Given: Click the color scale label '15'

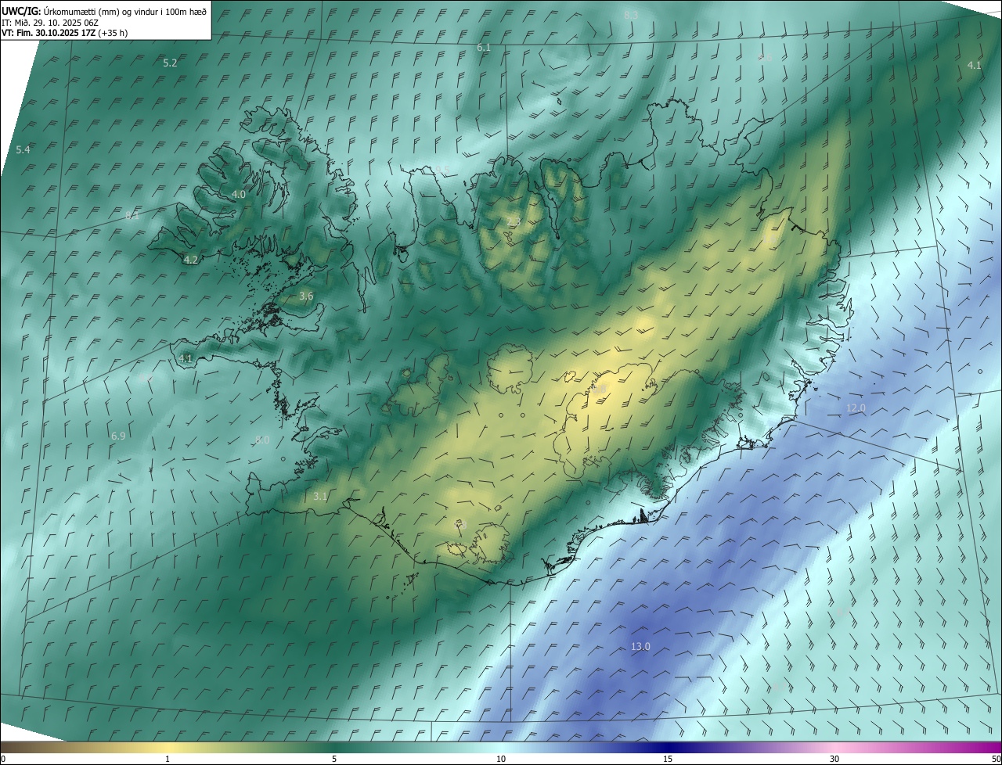Looking at the screenshot, I should click(668, 759).
